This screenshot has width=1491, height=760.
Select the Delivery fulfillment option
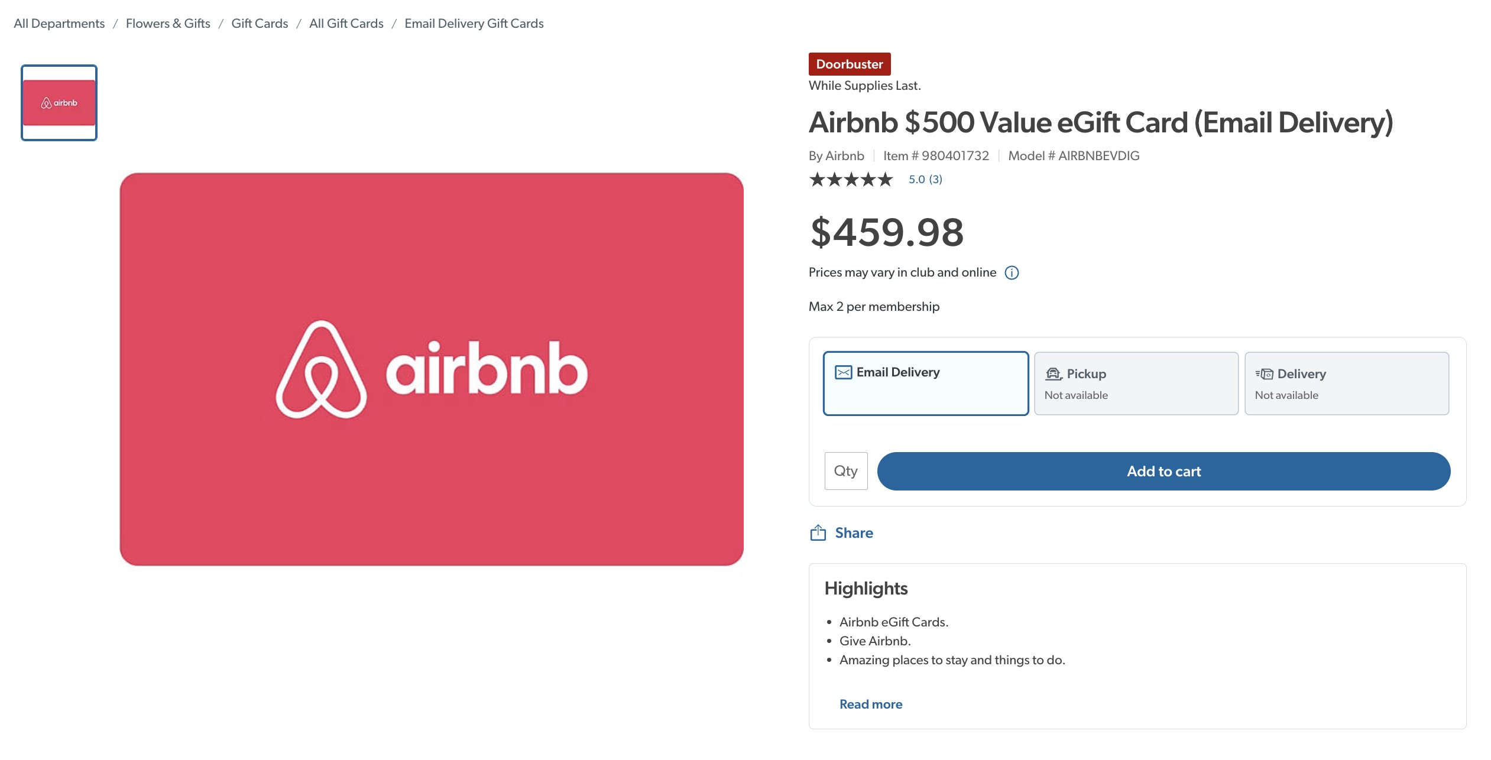1347,383
